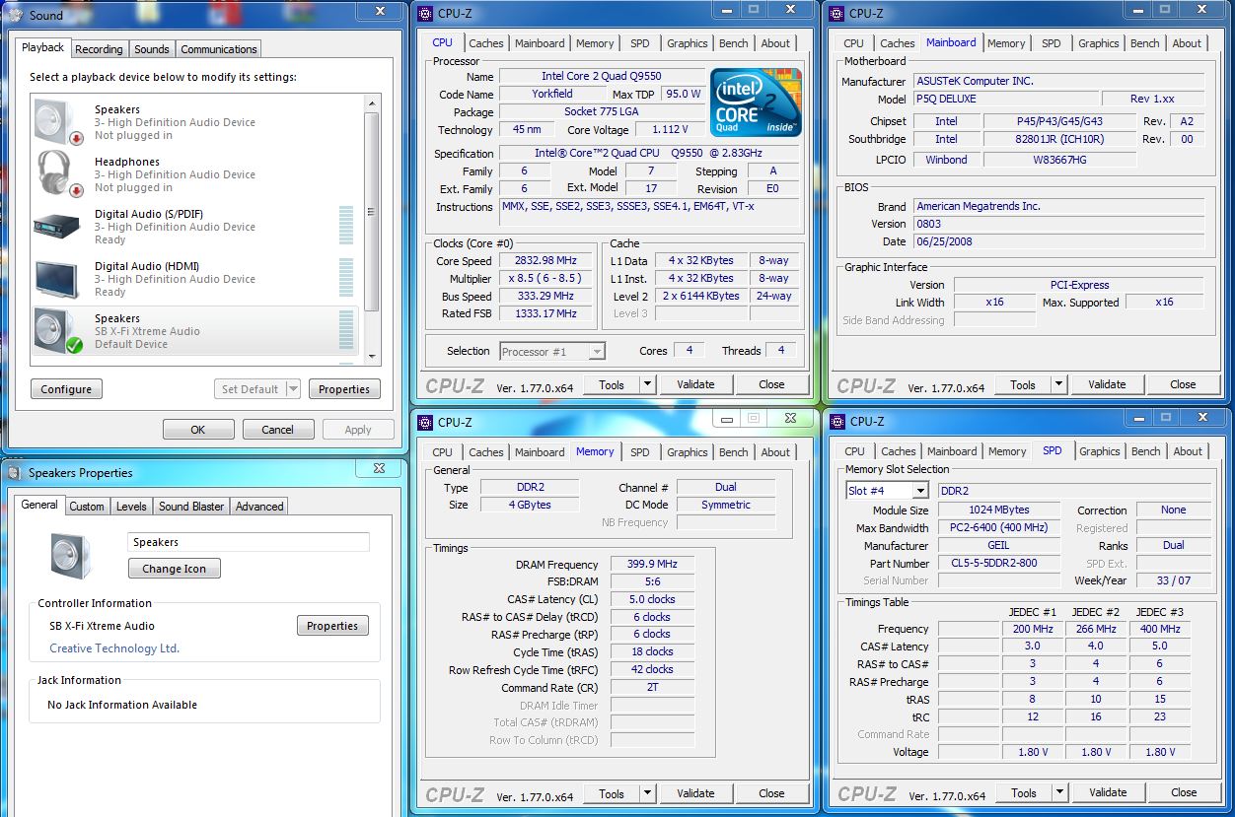Click the Intel Core 2 Quad logo

pyautogui.click(x=756, y=102)
